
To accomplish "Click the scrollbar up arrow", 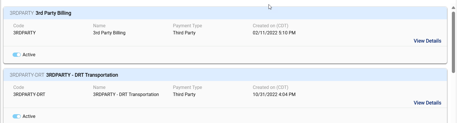I will tap(453, 8).
